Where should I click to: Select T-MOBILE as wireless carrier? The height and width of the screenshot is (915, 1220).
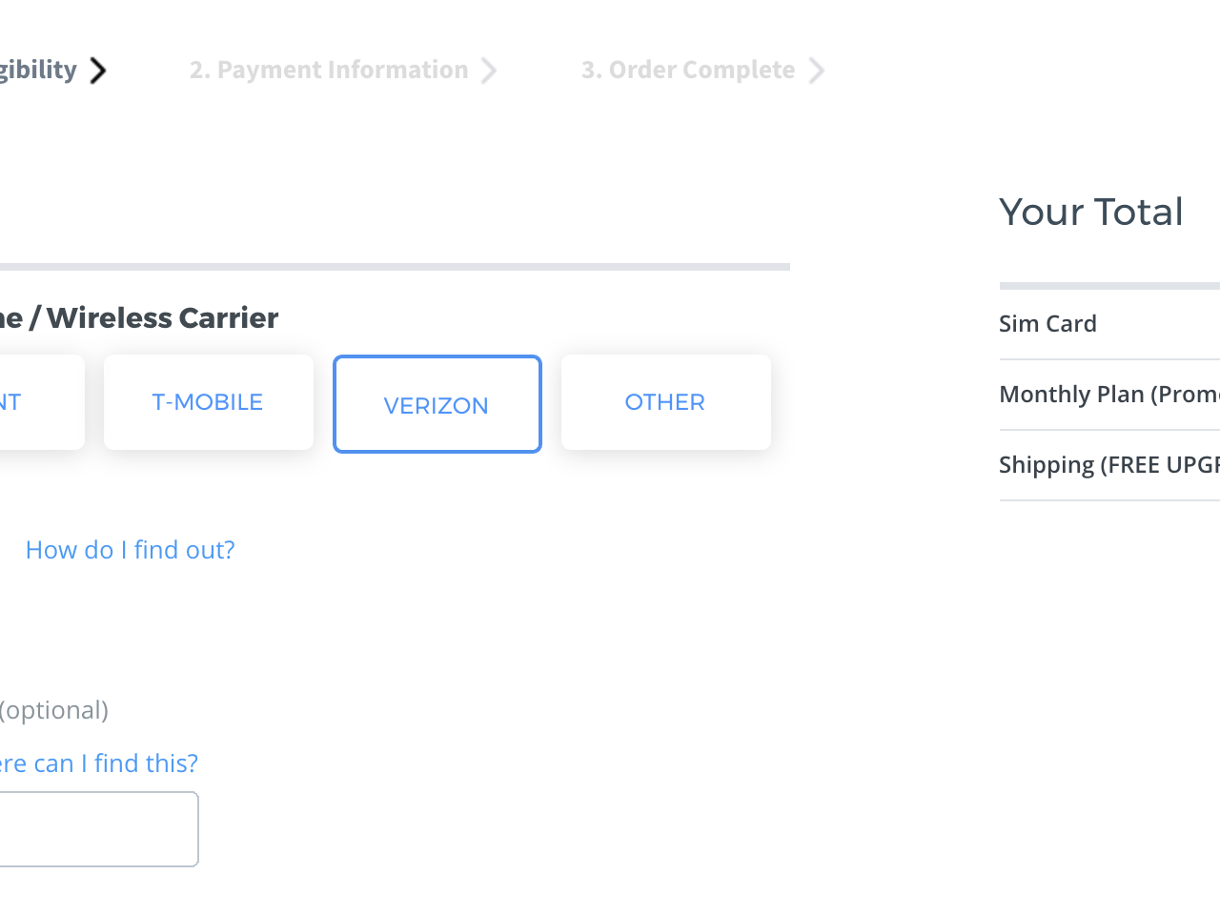tap(208, 402)
